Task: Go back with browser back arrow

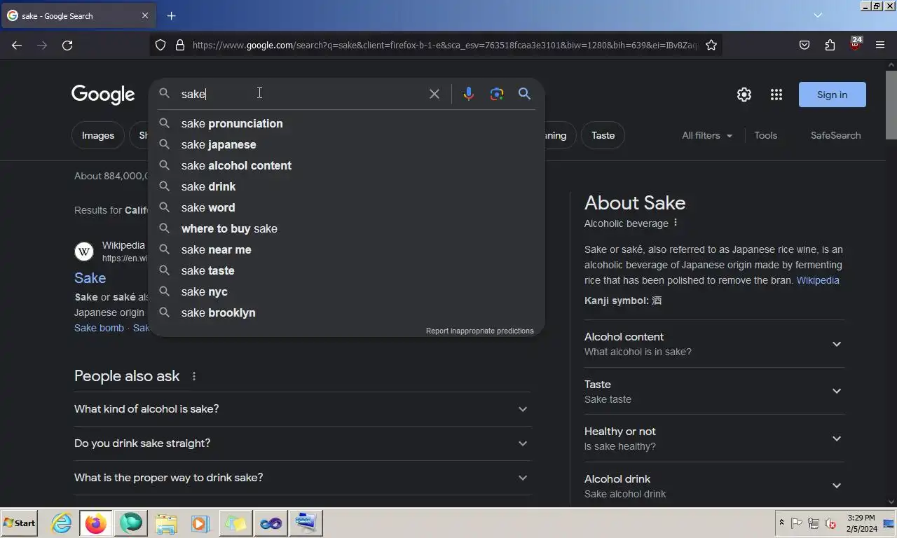Action: click(x=17, y=45)
